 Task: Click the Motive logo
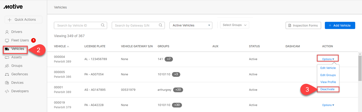coord(13,7)
